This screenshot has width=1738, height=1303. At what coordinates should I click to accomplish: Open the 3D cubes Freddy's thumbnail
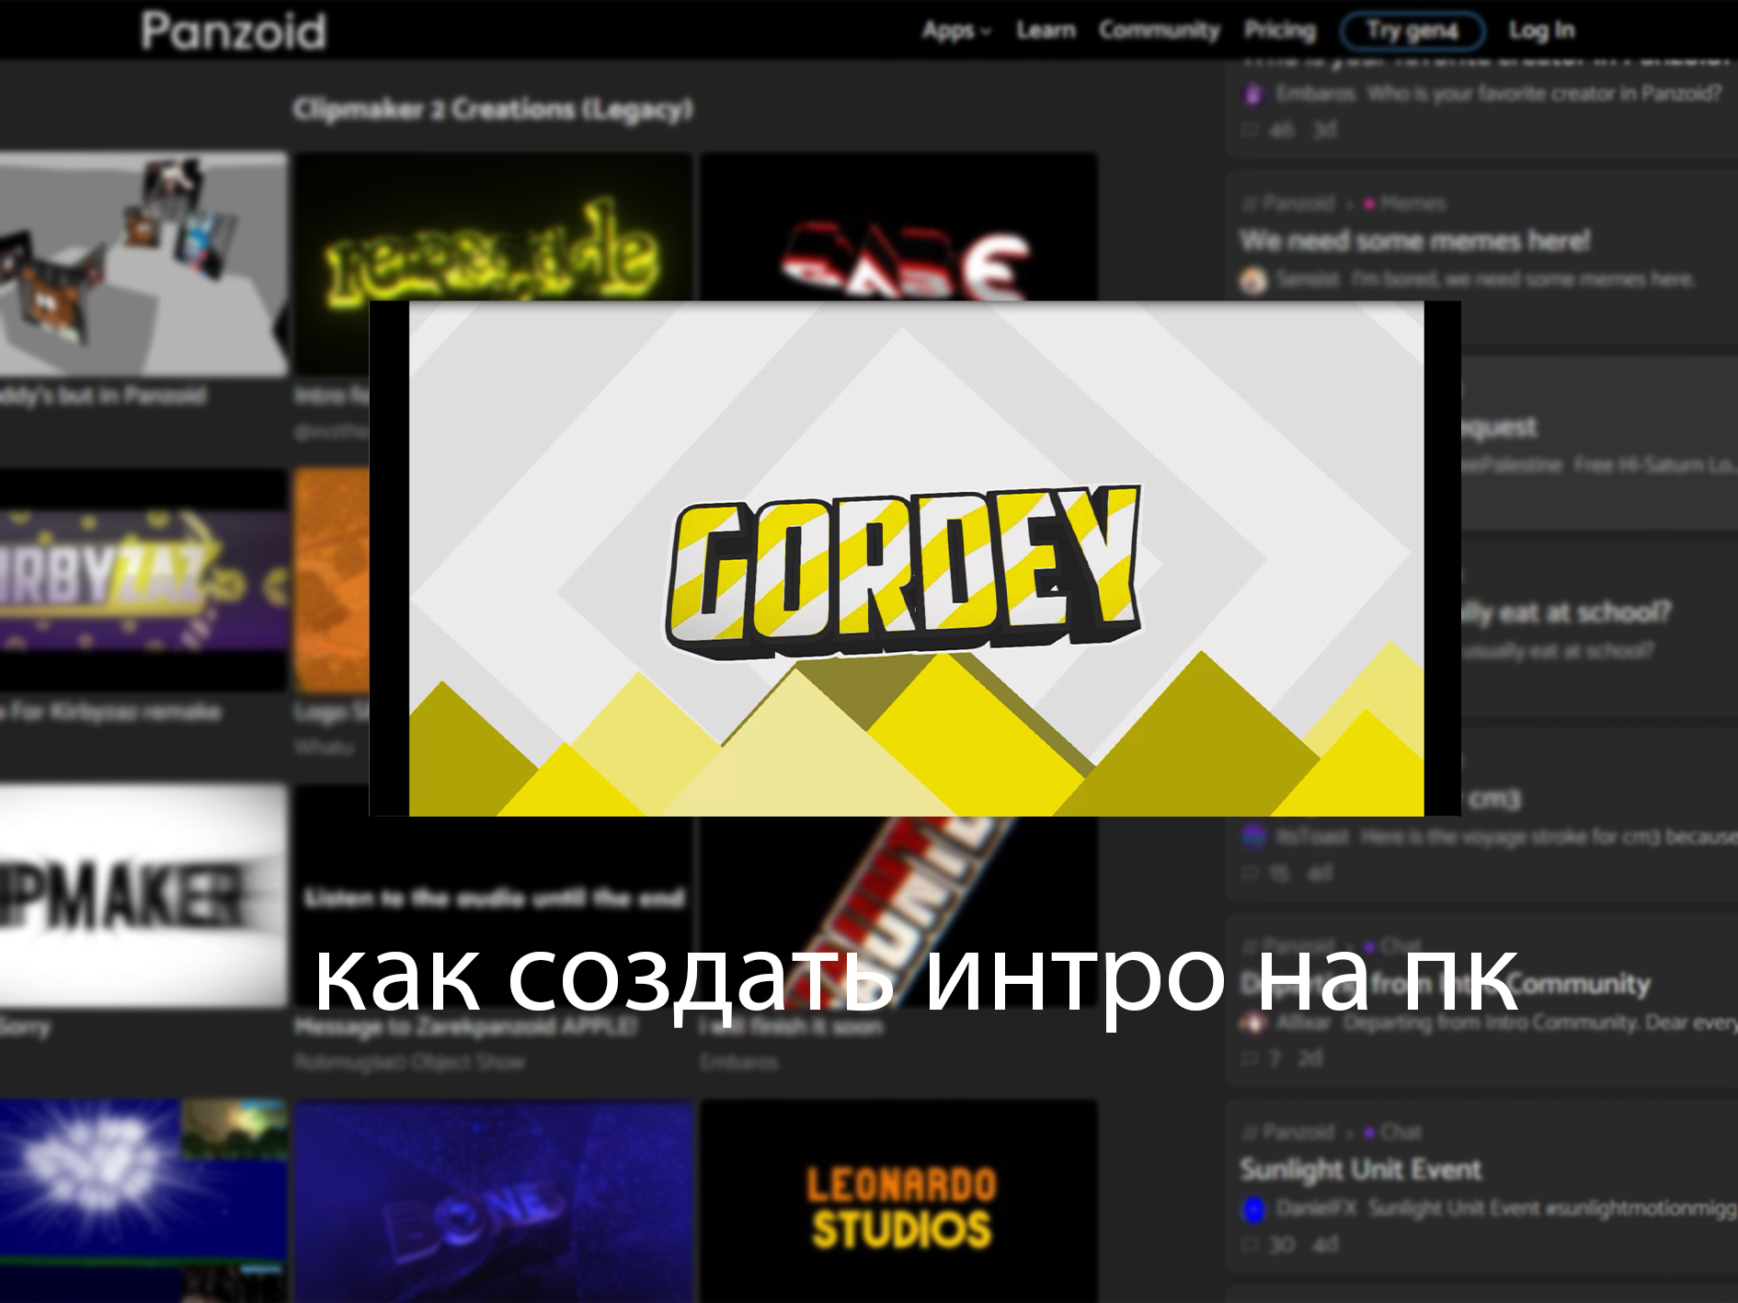[x=143, y=265]
